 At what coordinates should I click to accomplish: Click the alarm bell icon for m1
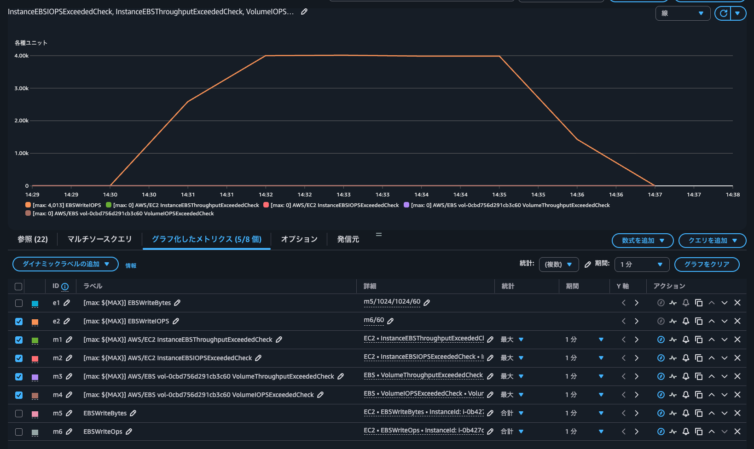pyautogui.click(x=686, y=340)
